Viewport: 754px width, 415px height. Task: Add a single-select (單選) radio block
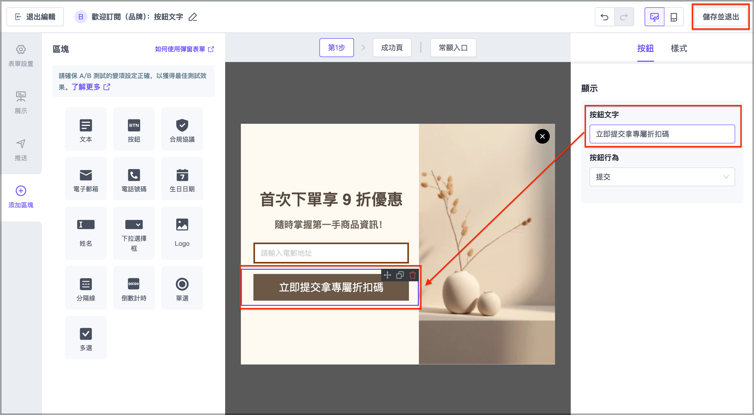[x=182, y=288]
